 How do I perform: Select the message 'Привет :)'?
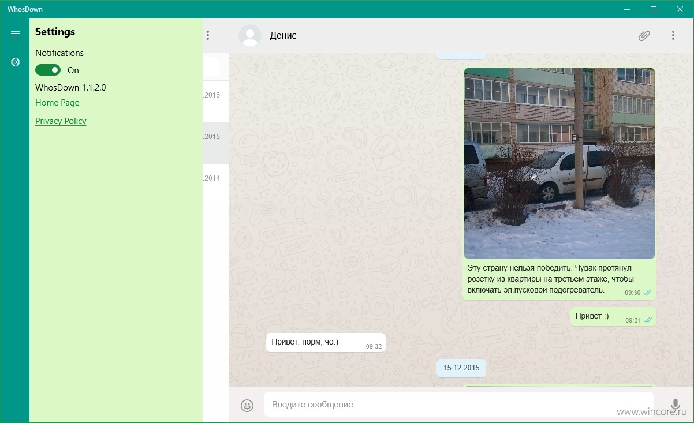point(613,317)
